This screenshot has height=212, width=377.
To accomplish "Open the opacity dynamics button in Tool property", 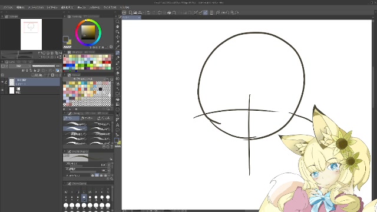I will [109, 170].
